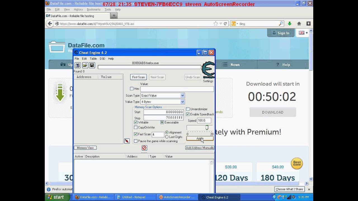358x201 pixels.
Task: Switch to AutoScreenRecorder taskbar item
Action: tap(177, 197)
